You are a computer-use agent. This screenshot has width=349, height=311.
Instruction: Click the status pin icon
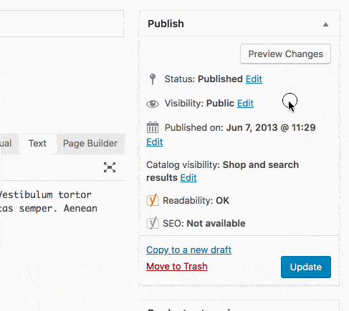153,79
